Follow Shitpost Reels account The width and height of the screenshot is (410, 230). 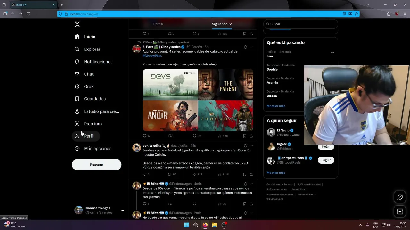click(326, 160)
